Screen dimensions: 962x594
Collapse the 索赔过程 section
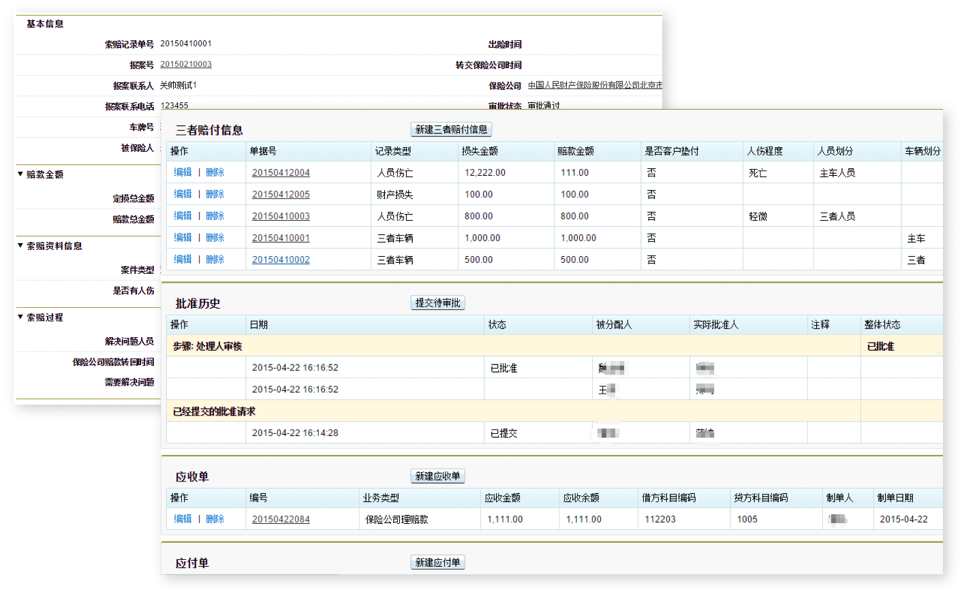[20, 317]
